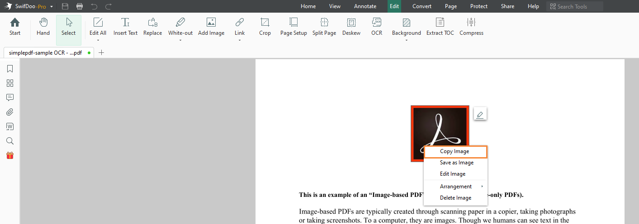Print using the printer icon
The height and width of the screenshot is (224, 639).
pyautogui.click(x=80, y=6)
